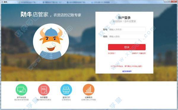
Task: Click the red 登录 login button
Action: (x=127, y=47)
